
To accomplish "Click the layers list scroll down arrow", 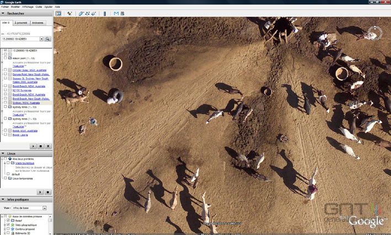I will click(50, 233).
